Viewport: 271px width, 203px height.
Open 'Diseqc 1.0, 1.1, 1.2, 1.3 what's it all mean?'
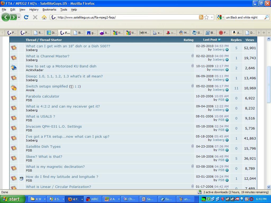click(64, 76)
